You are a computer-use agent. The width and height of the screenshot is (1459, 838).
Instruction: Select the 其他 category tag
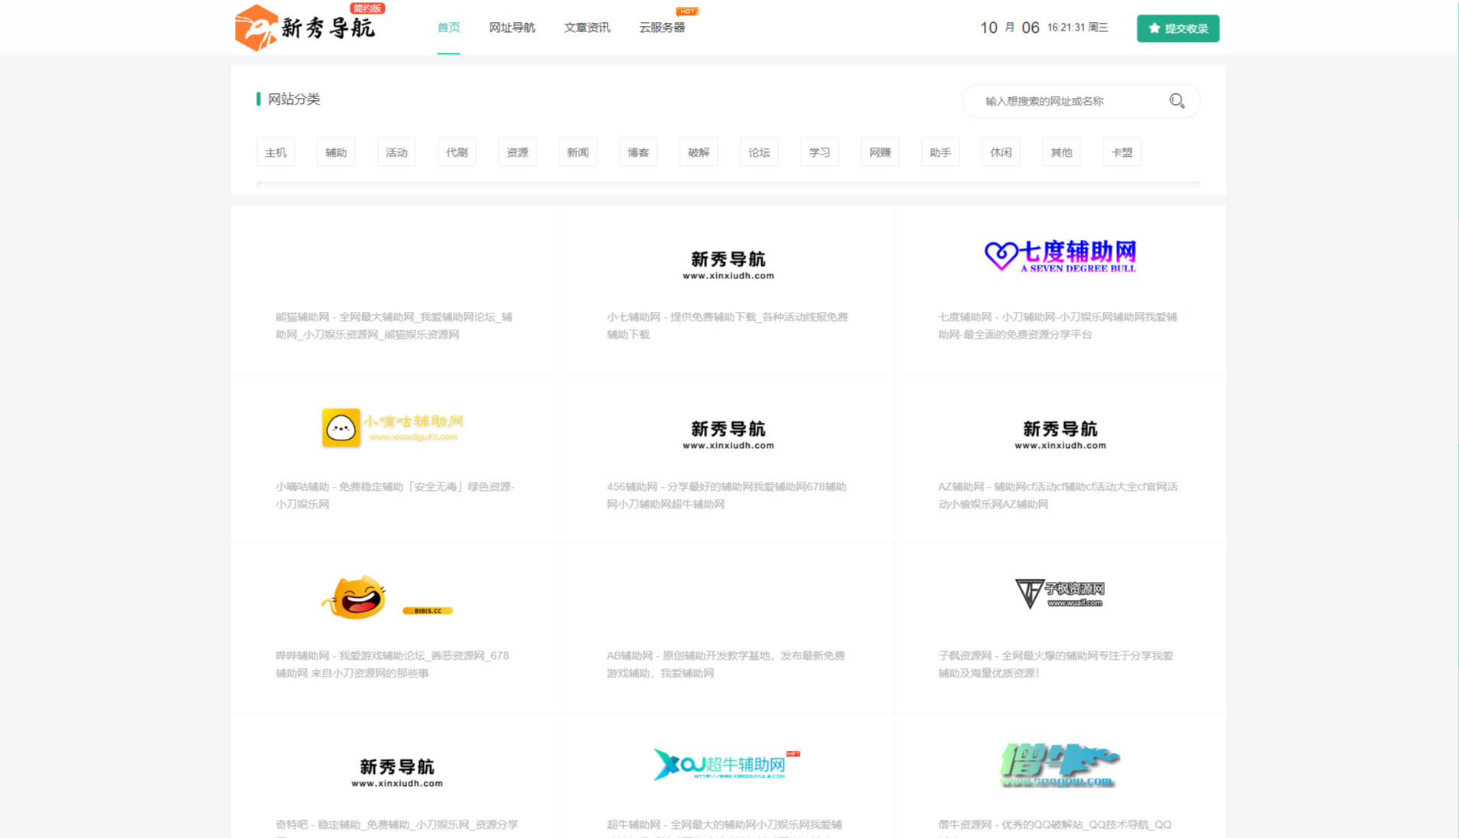(1061, 152)
